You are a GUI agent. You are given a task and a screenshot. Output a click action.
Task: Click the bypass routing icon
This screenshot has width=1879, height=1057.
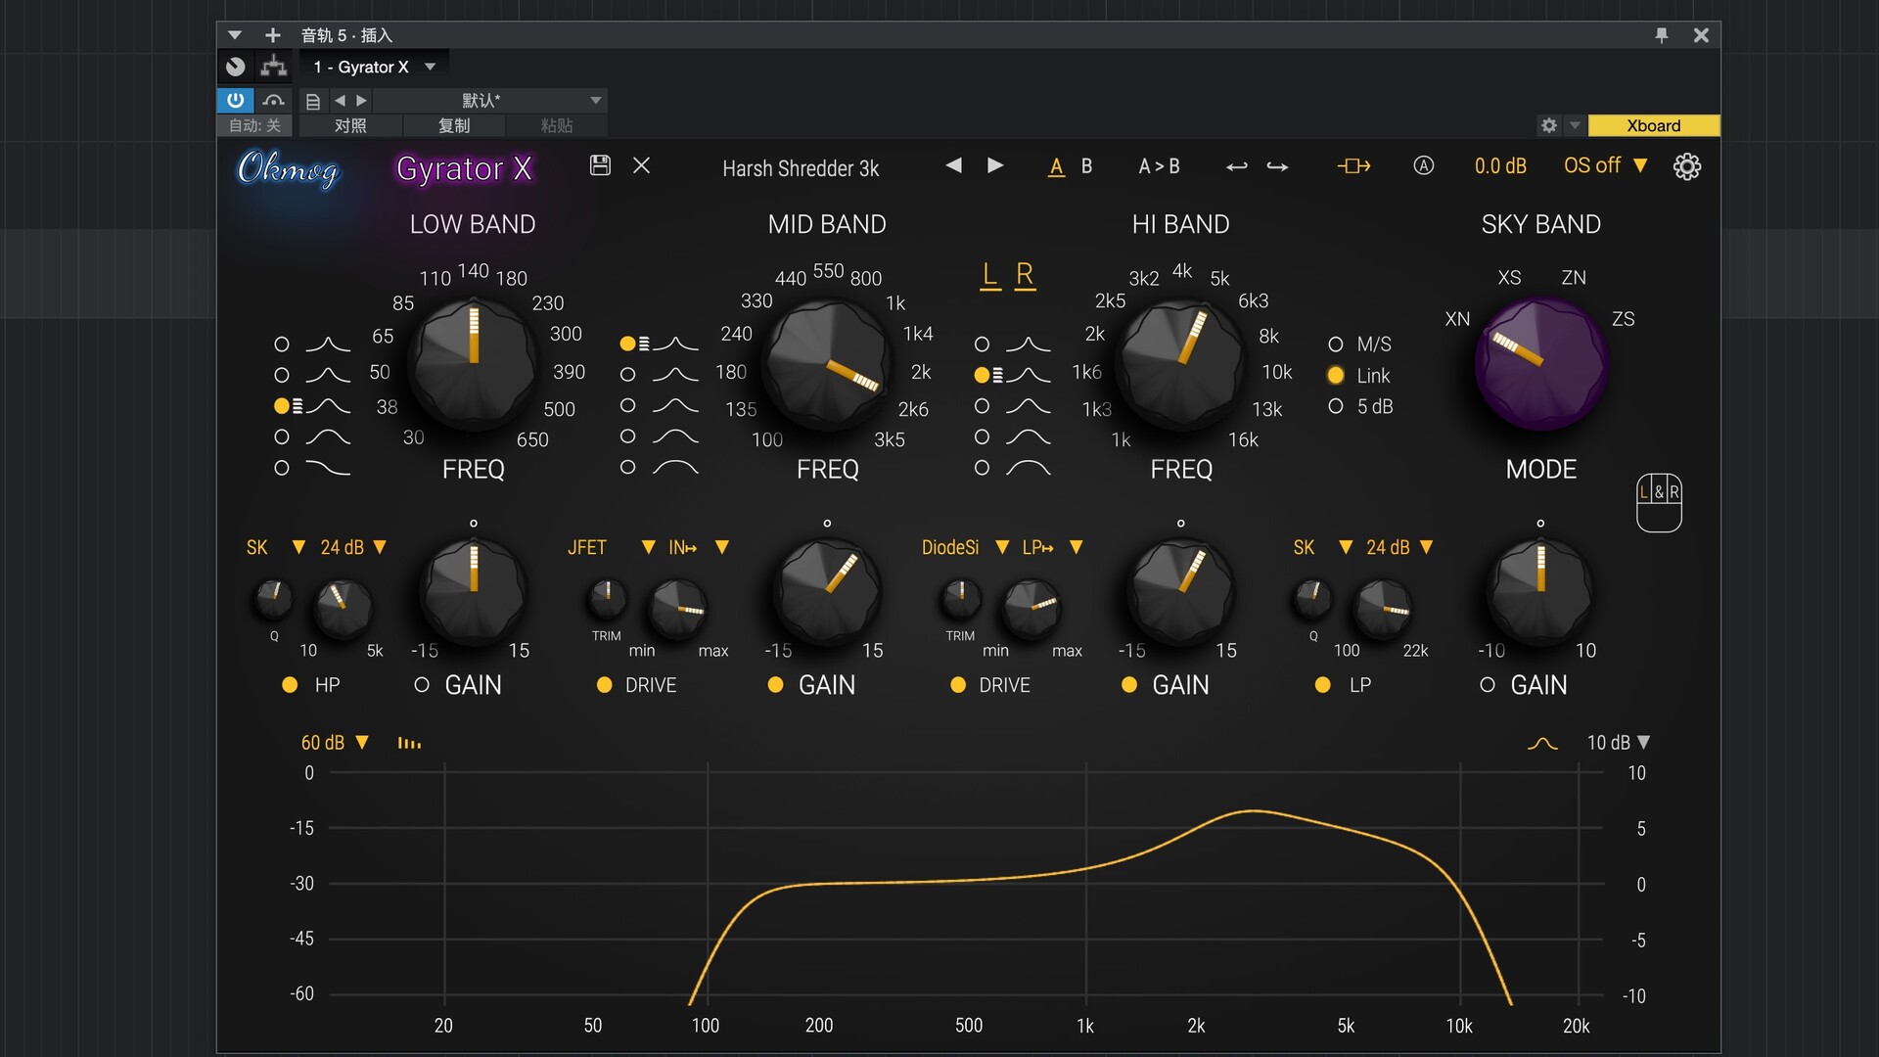pyautogui.click(x=1353, y=166)
